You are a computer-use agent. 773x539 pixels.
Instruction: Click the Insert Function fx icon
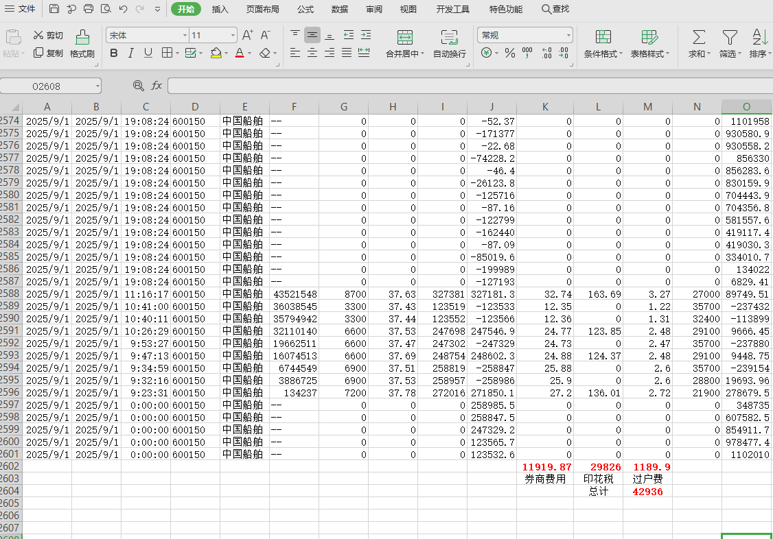pyautogui.click(x=157, y=86)
